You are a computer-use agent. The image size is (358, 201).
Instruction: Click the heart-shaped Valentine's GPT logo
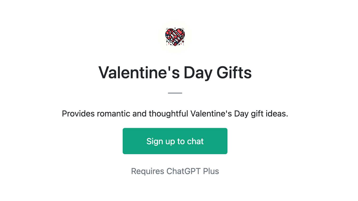(175, 37)
